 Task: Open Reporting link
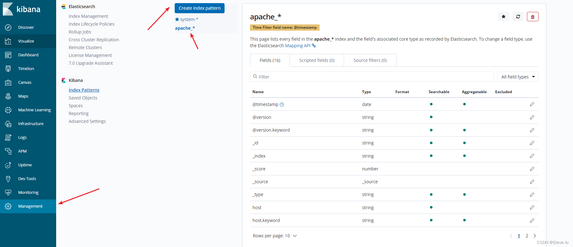pos(79,113)
